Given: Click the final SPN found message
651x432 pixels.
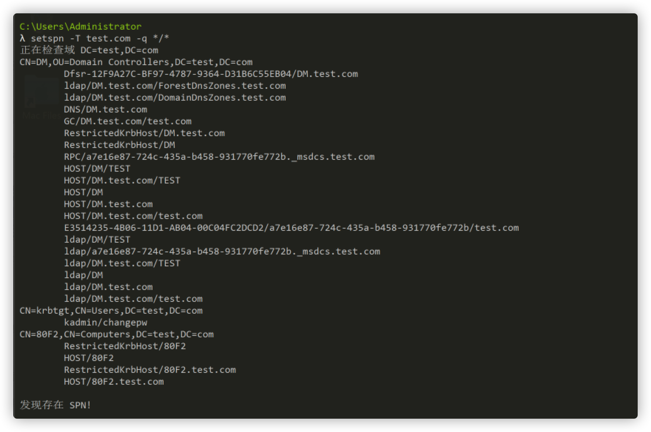Looking at the screenshot, I should pos(55,405).
